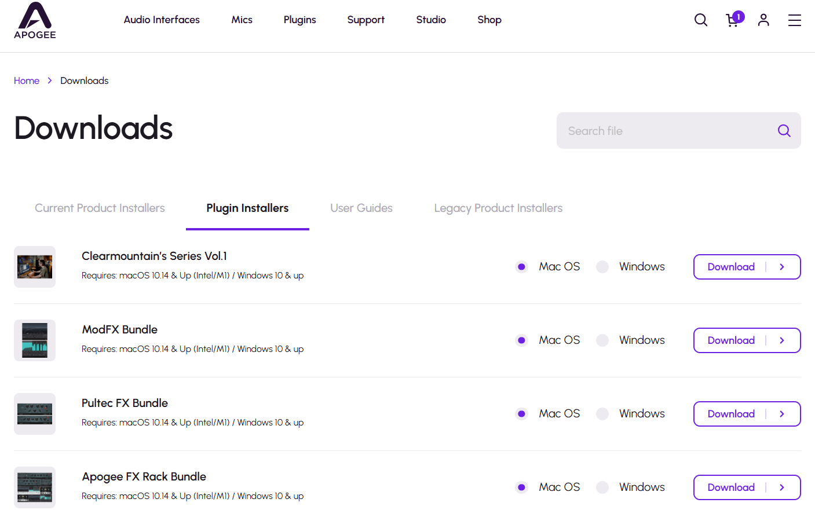
Task: Open the user account icon
Action: 763,20
